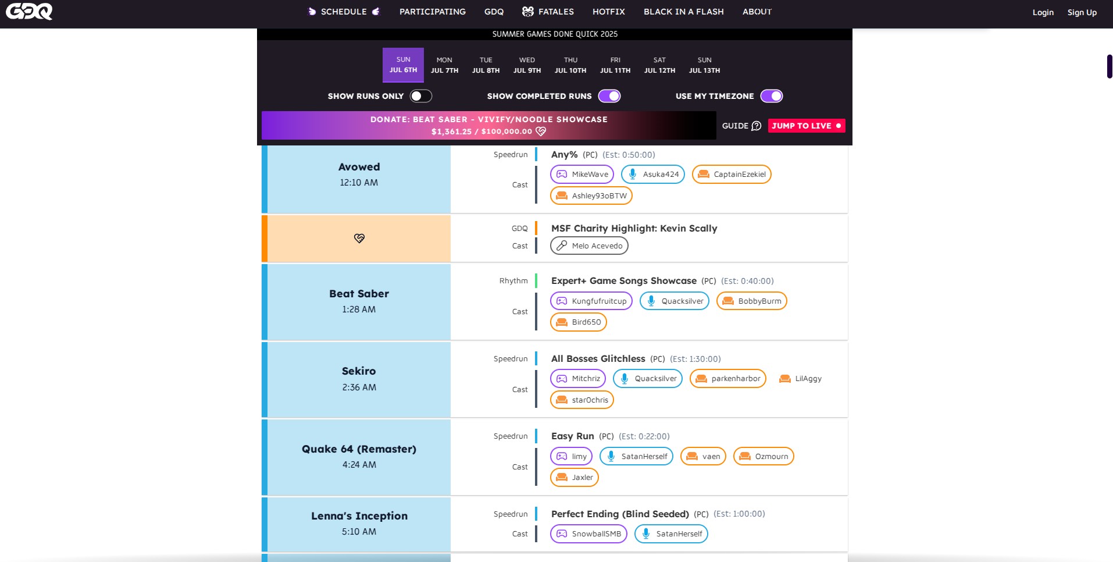Switch to MON JUL 7TH tab
Viewport: 1113px width, 562px height.
pos(444,65)
